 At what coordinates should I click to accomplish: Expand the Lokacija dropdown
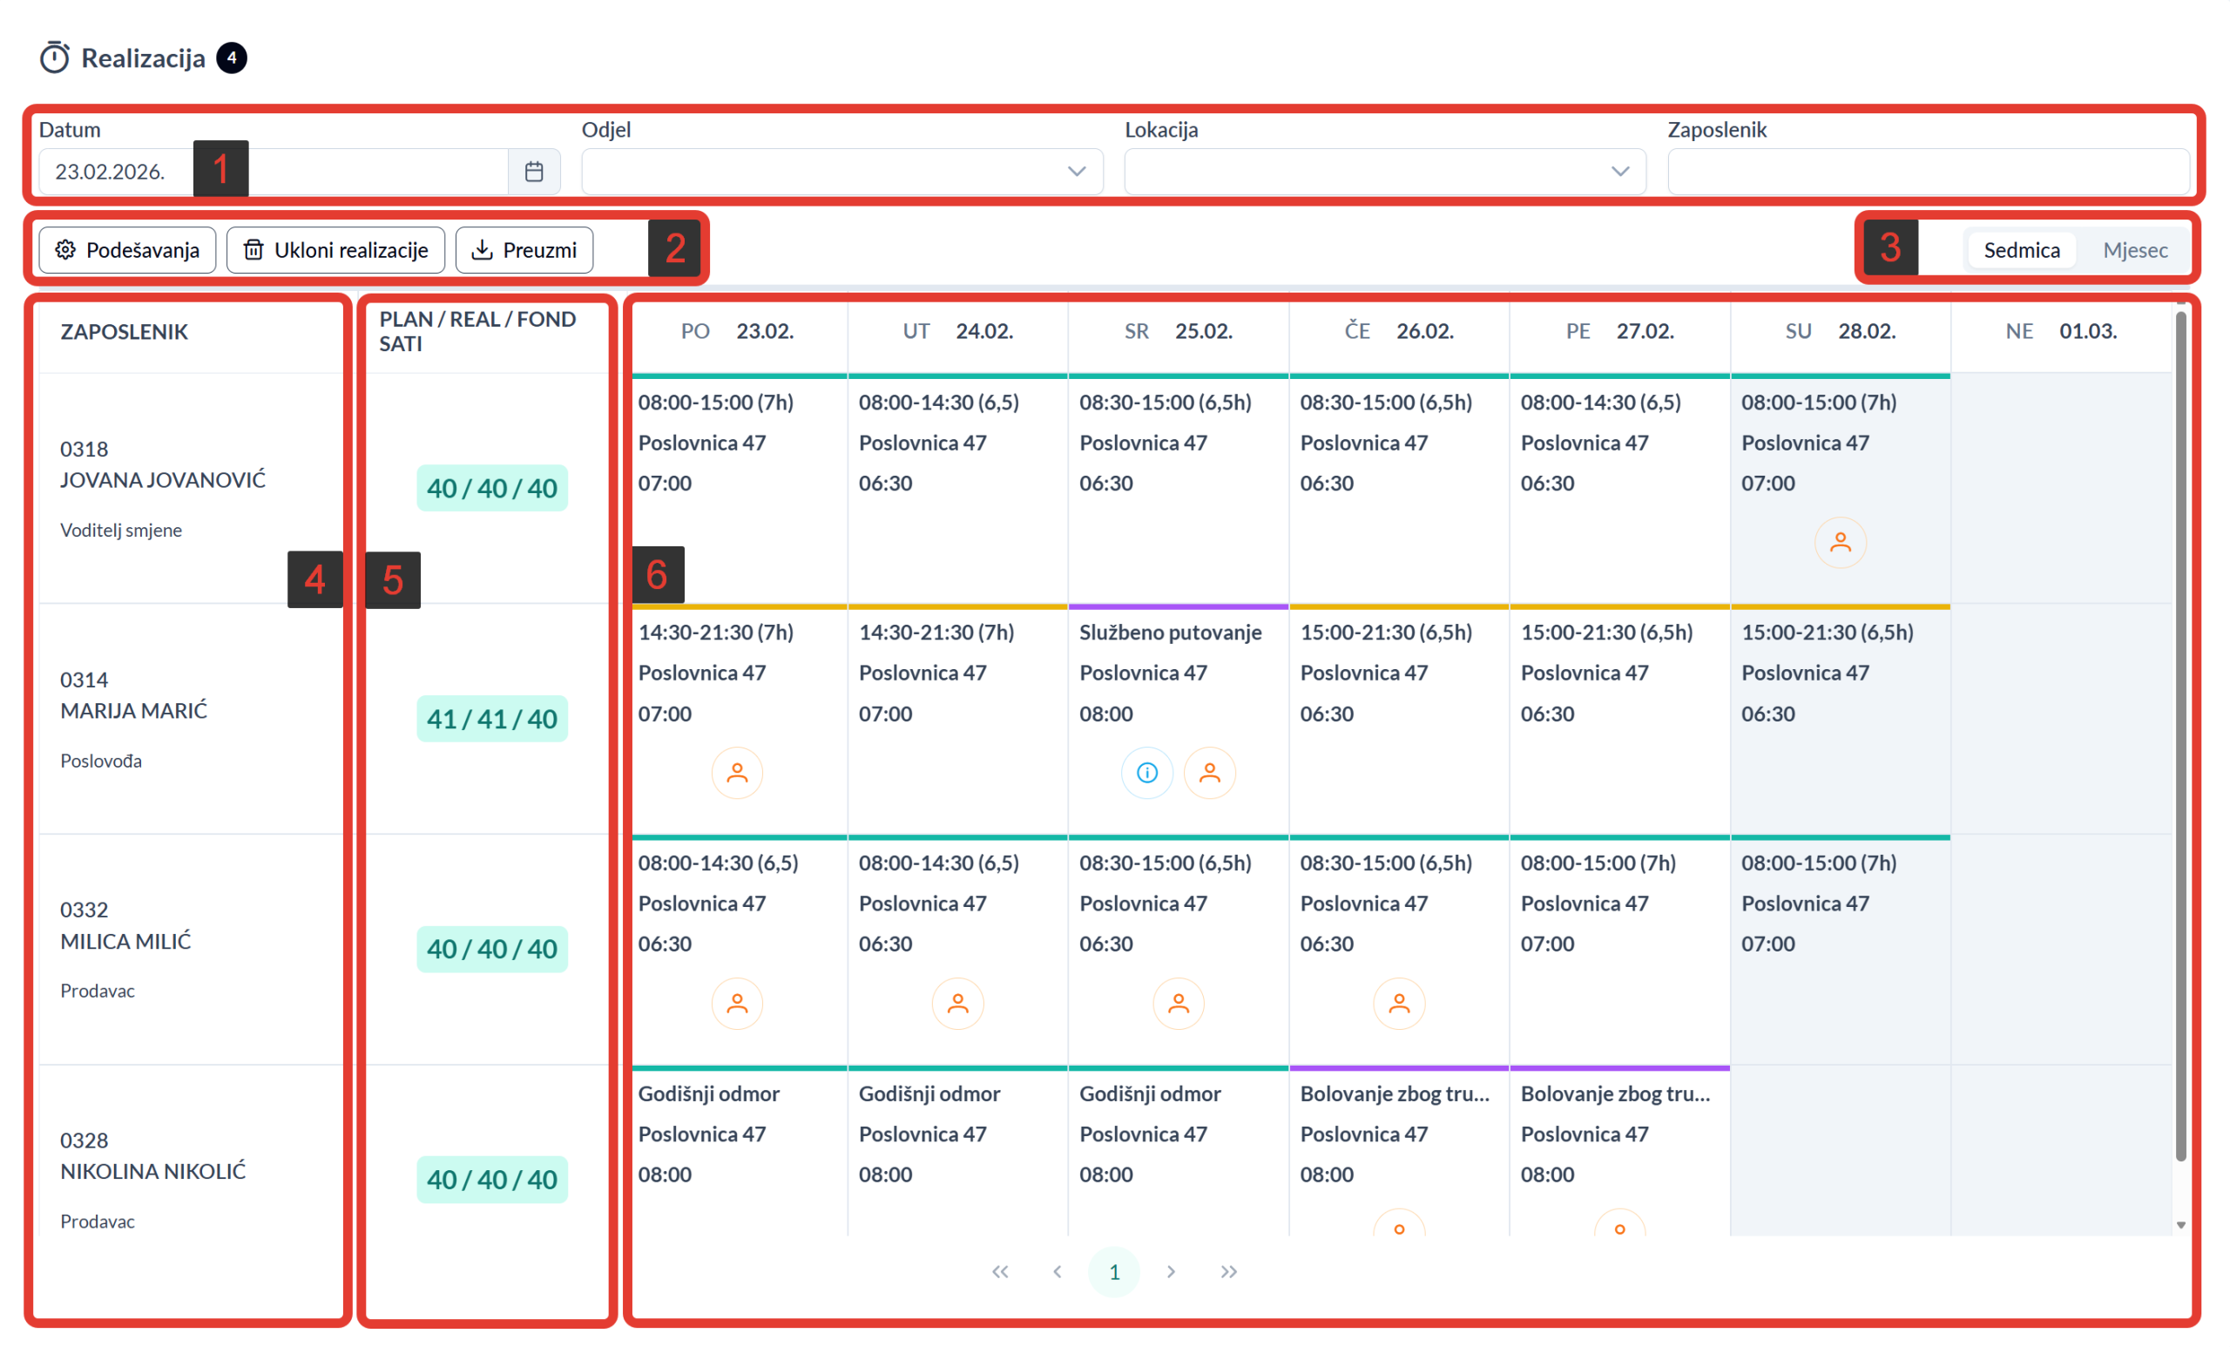(1619, 171)
